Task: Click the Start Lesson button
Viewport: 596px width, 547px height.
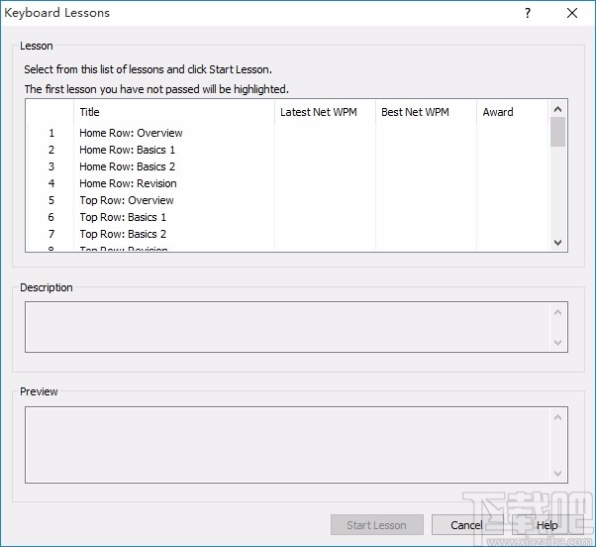Action: tap(376, 525)
